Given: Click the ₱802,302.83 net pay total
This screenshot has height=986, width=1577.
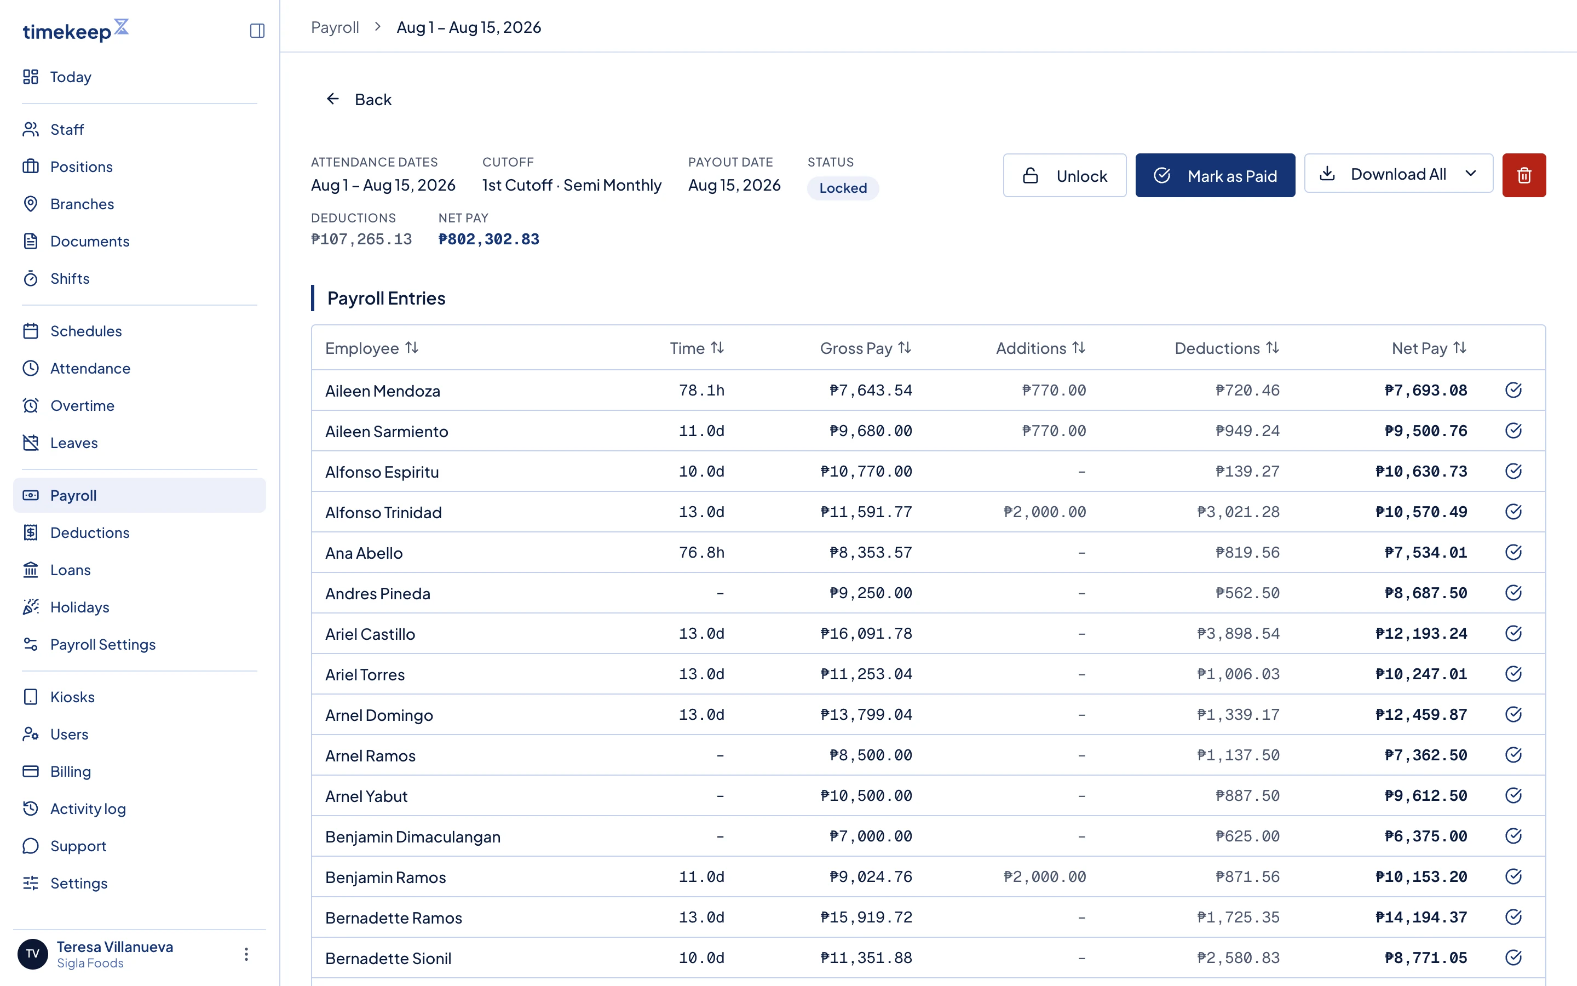Looking at the screenshot, I should point(489,239).
